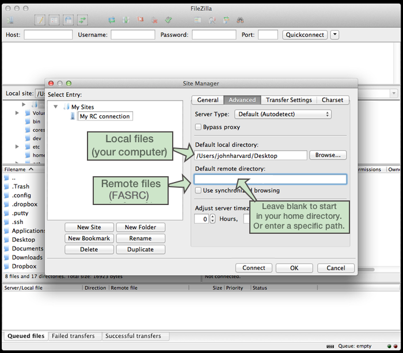
Task: Switch to the Charset tab
Action: click(332, 100)
